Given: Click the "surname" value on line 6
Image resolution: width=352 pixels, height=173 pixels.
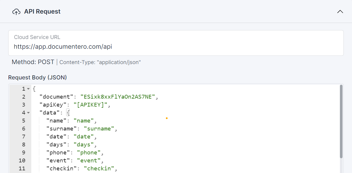Looking at the screenshot, I should point(99,129).
